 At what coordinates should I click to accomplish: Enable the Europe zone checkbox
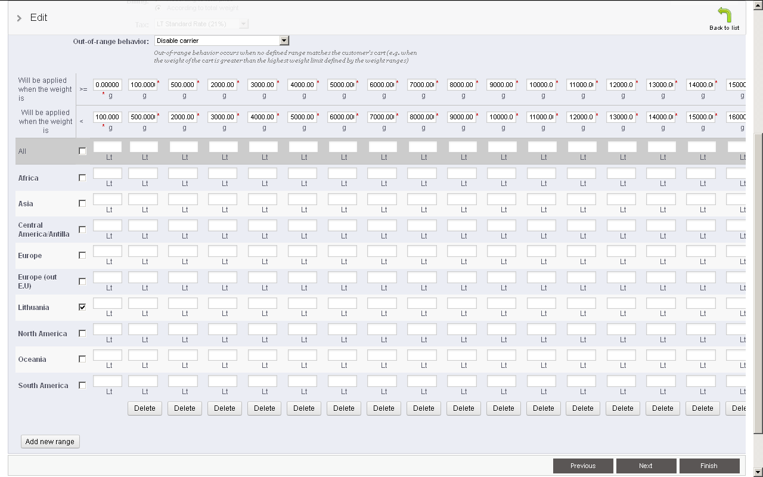(x=82, y=255)
